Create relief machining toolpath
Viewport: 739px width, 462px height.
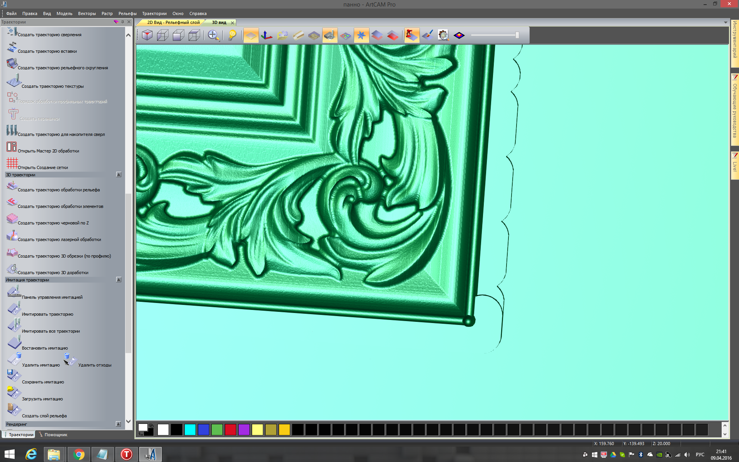pyautogui.click(x=59, y=190)
